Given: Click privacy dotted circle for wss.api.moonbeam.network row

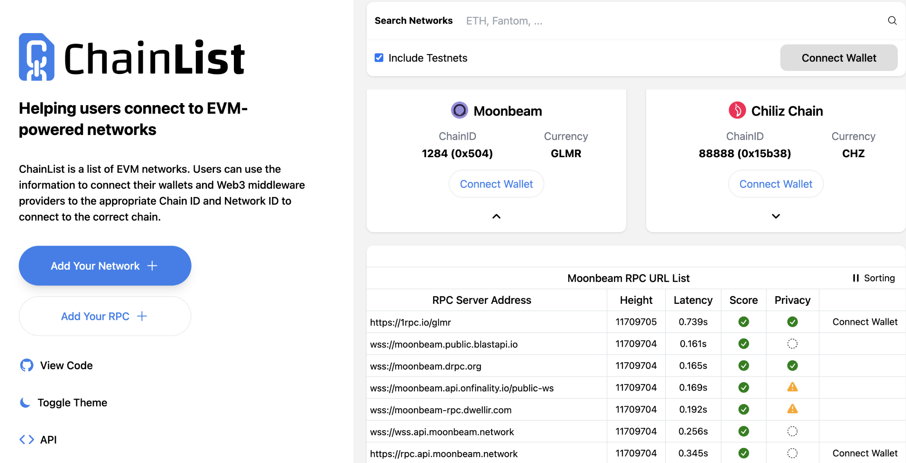Looking at the screenshot, I should click(x=792, y=431).
